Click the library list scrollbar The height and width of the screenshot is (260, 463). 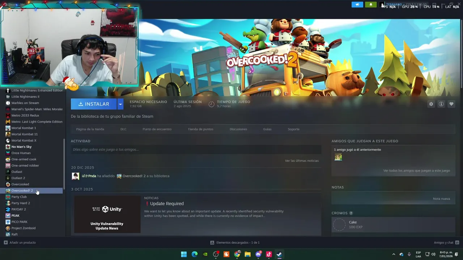[x=64, y=165]
